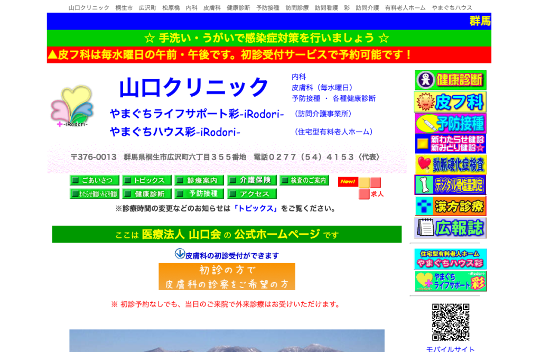Image resolution: width=541 pixels, height=352 pixels.
Task: Click the 皮膚科（毎水曜日） text
Action: pyautogui.click(x=322, y=88)
